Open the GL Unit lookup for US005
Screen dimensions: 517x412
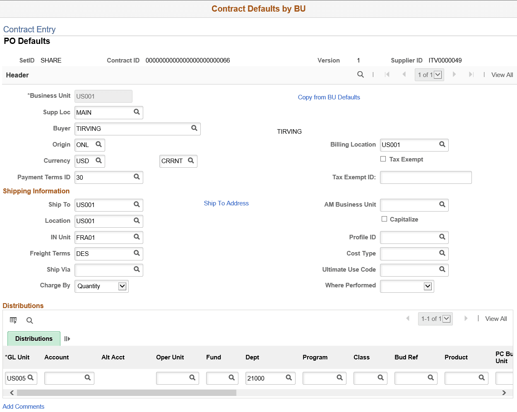[x=31, y=378]
